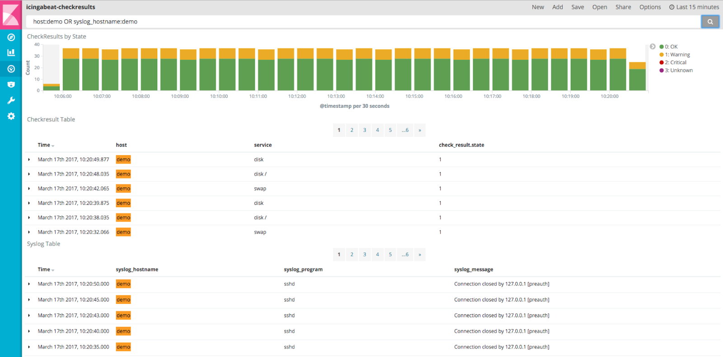Screen dimensions: 723x357
Task: Click next page arrow in Checkresult Table
Action: pos(420,130)
